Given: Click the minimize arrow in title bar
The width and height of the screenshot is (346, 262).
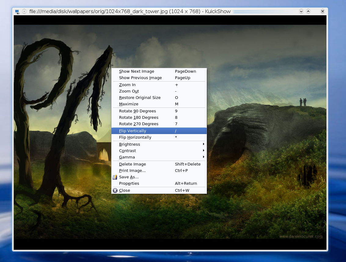Looking at the screenshot, I should 301,12.
